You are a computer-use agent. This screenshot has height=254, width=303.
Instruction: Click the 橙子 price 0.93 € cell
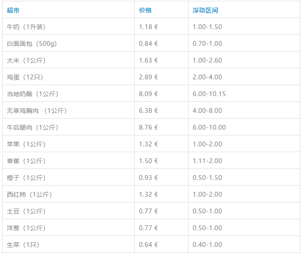click(x=161, y=178)
